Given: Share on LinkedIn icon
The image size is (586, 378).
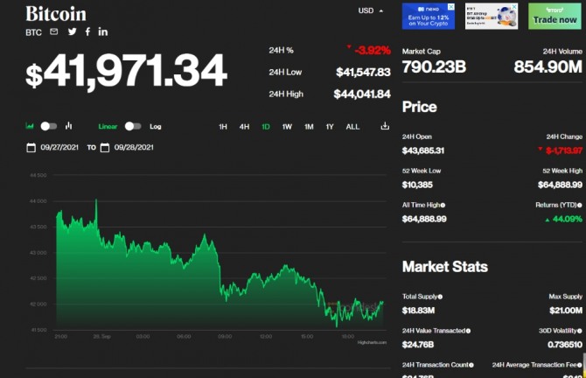Looking at the screenshot, I should coord(103,31).
